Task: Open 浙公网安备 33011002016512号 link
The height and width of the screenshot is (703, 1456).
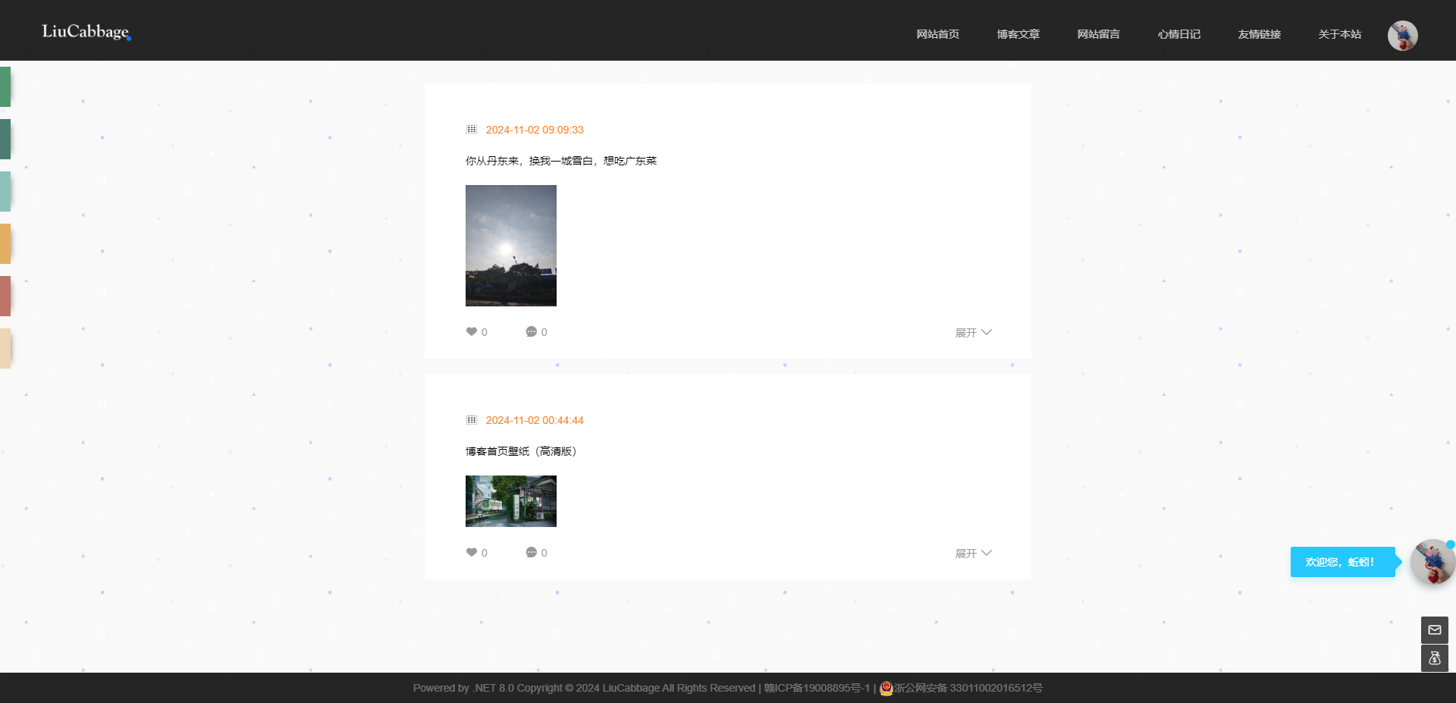Action: coord(968,688)
